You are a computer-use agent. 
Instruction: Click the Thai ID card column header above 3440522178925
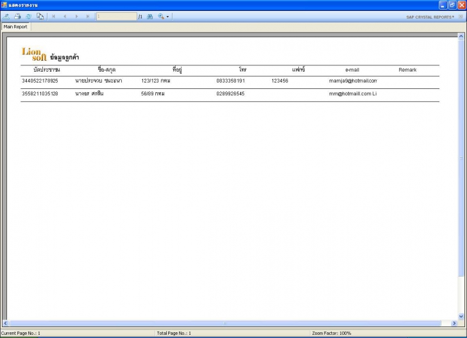coord(46,70)
